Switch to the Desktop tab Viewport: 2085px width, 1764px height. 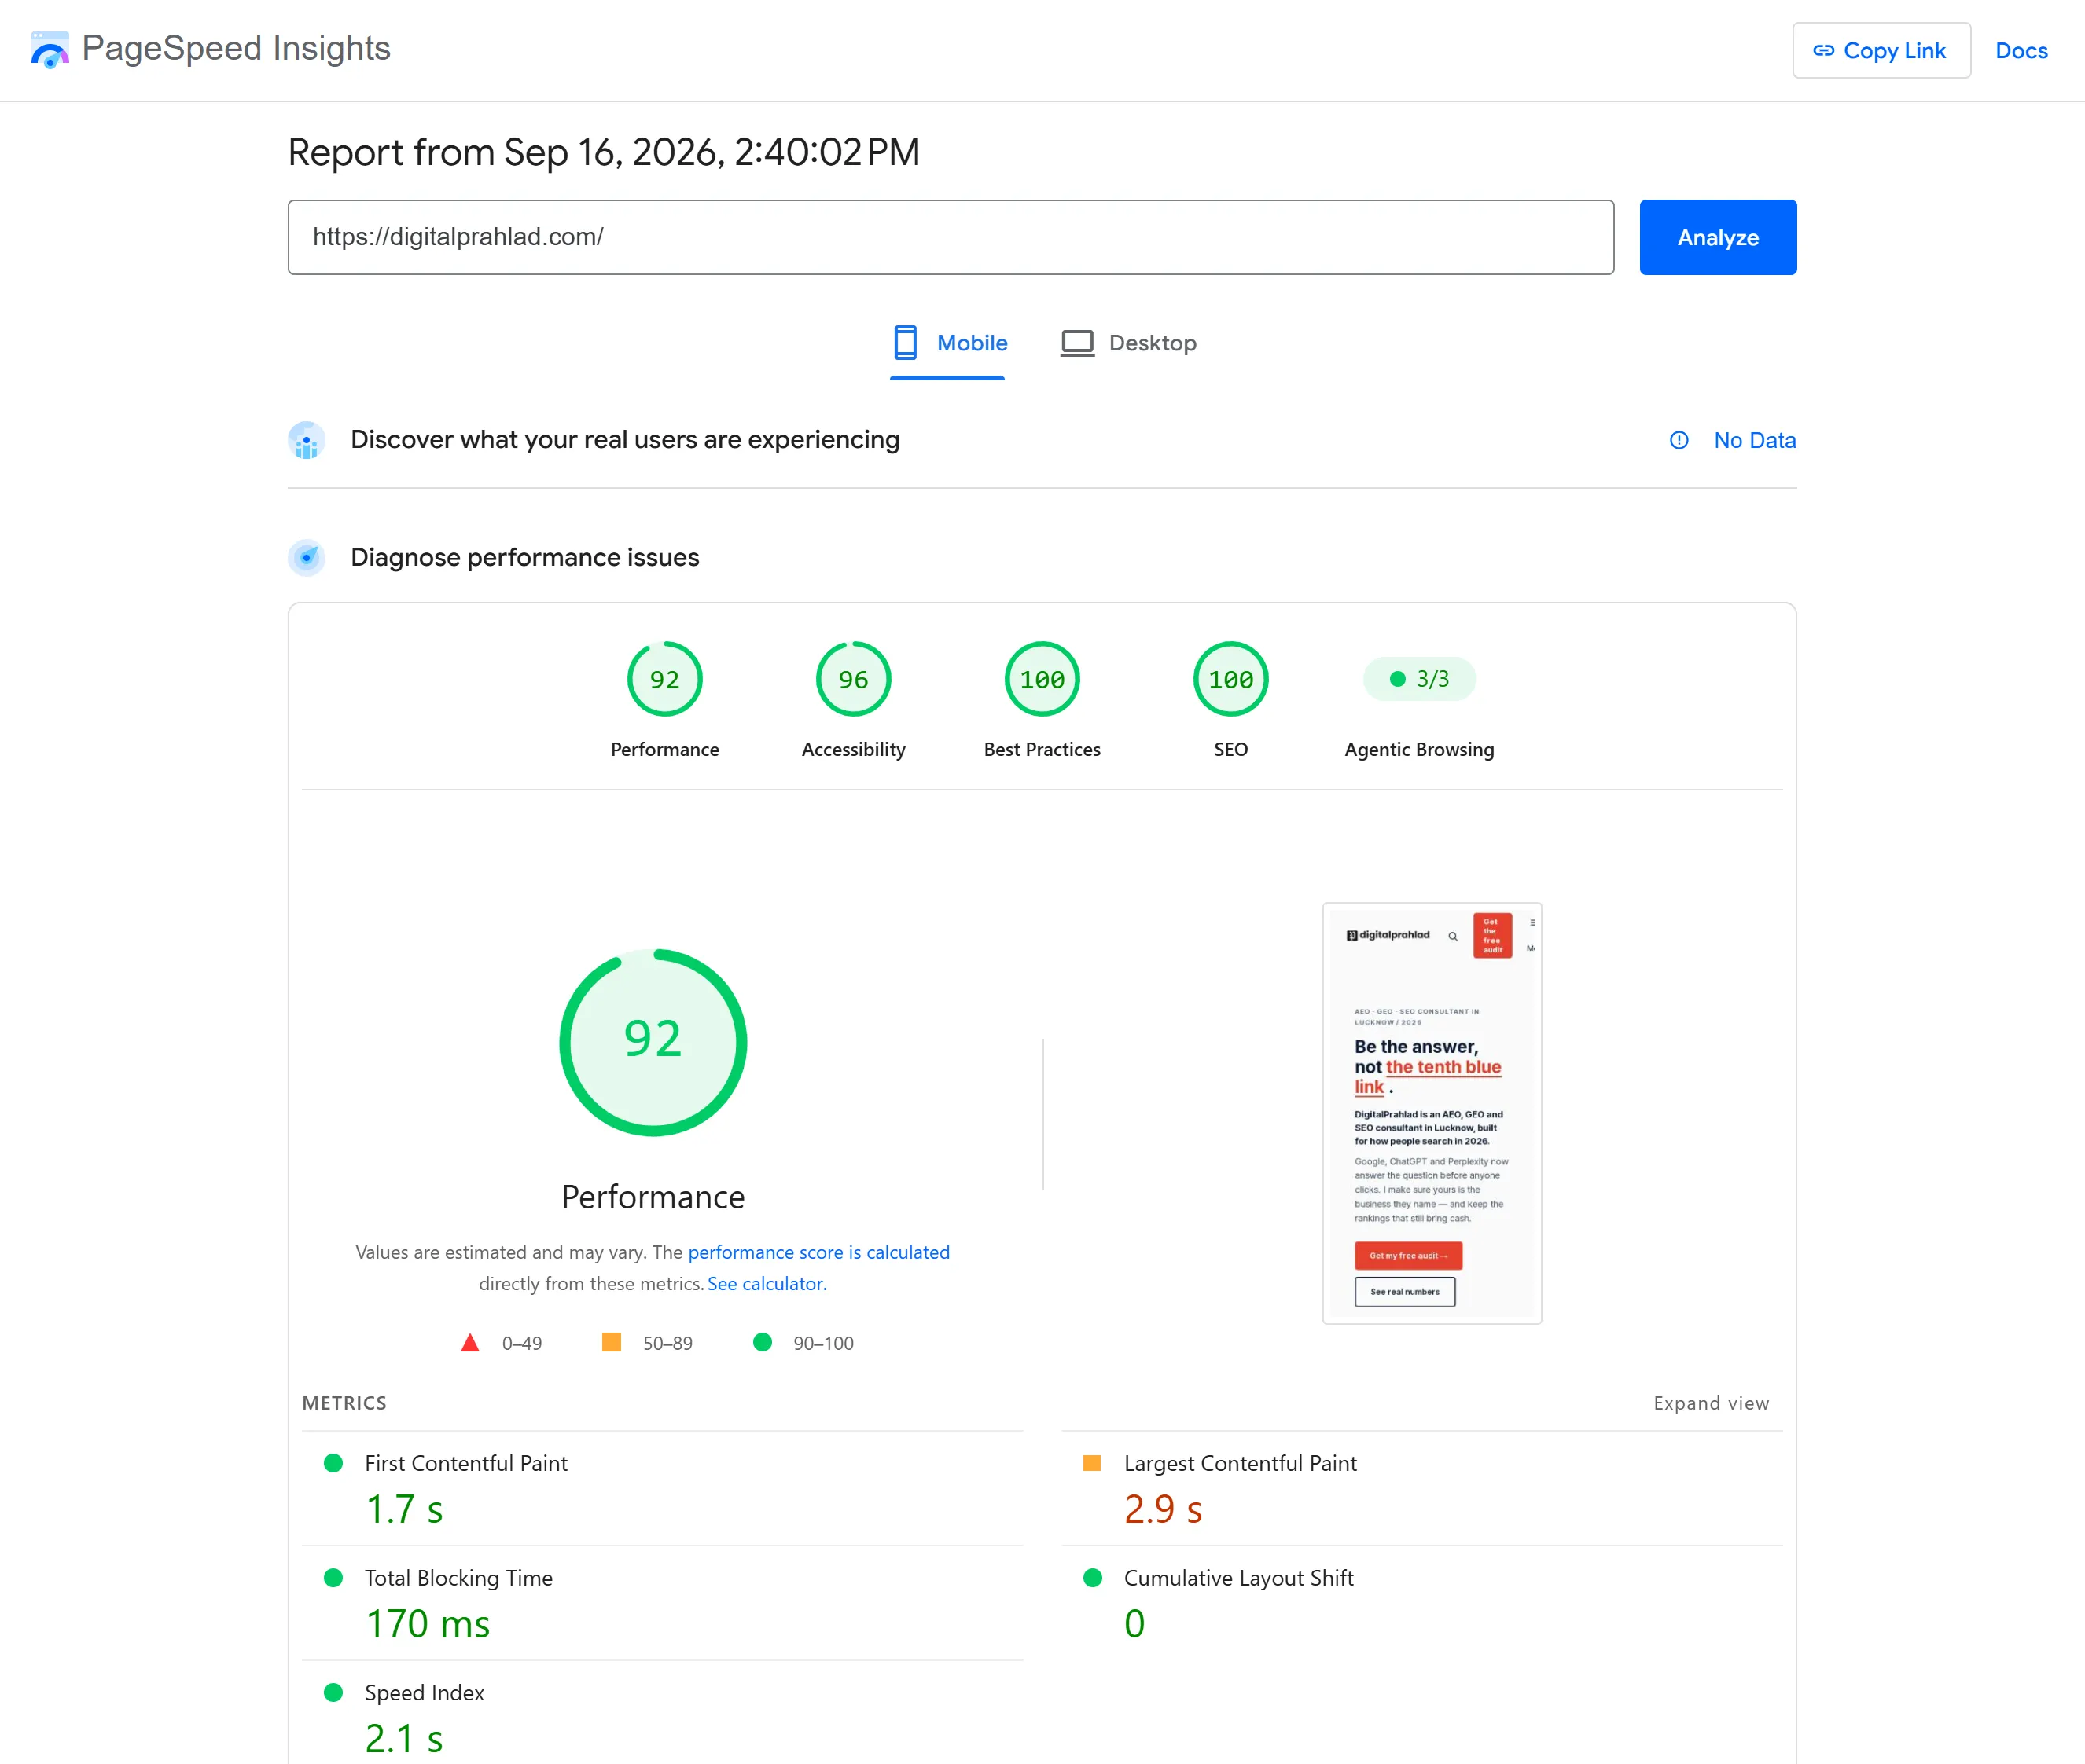[x=1128, y=343]
